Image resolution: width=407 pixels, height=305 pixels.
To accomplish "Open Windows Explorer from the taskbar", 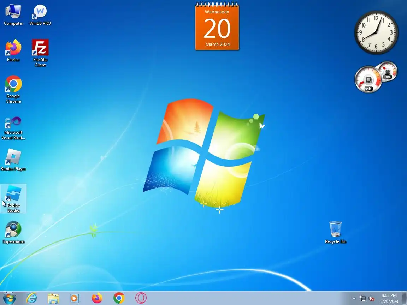I will pos(53,298).
